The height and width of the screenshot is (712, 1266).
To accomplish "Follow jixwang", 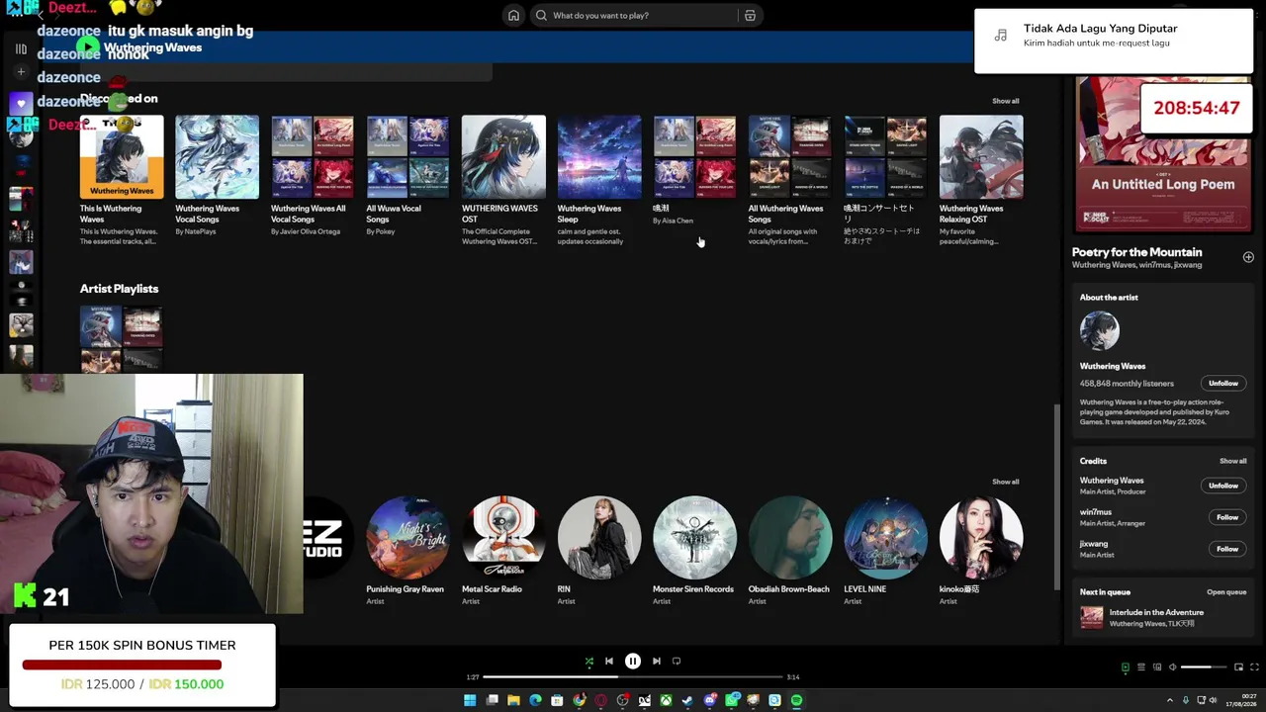I will 1227,549.
